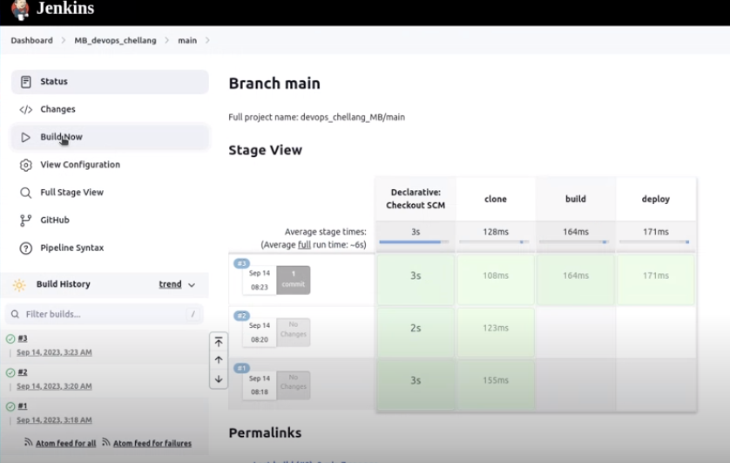
Task: Open View Configuration
Action: tap(110, 165)
